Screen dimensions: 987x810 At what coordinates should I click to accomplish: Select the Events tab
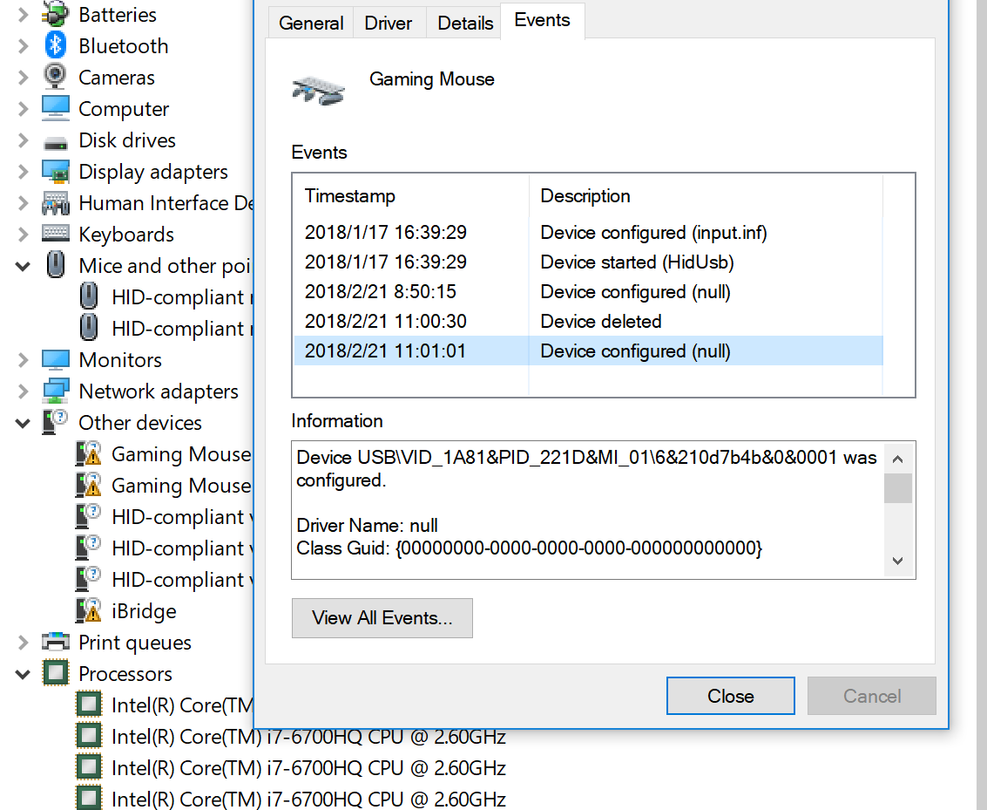[x=542, y=20]
